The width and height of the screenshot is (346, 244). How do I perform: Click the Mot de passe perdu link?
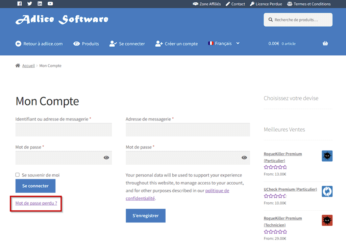pos(36,203)
